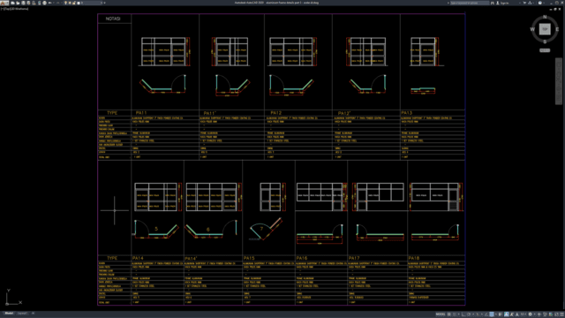The height and width of the screenshot is (318, 565).
Task: Switch to the Model tab
Action: [x=9, y=314]
